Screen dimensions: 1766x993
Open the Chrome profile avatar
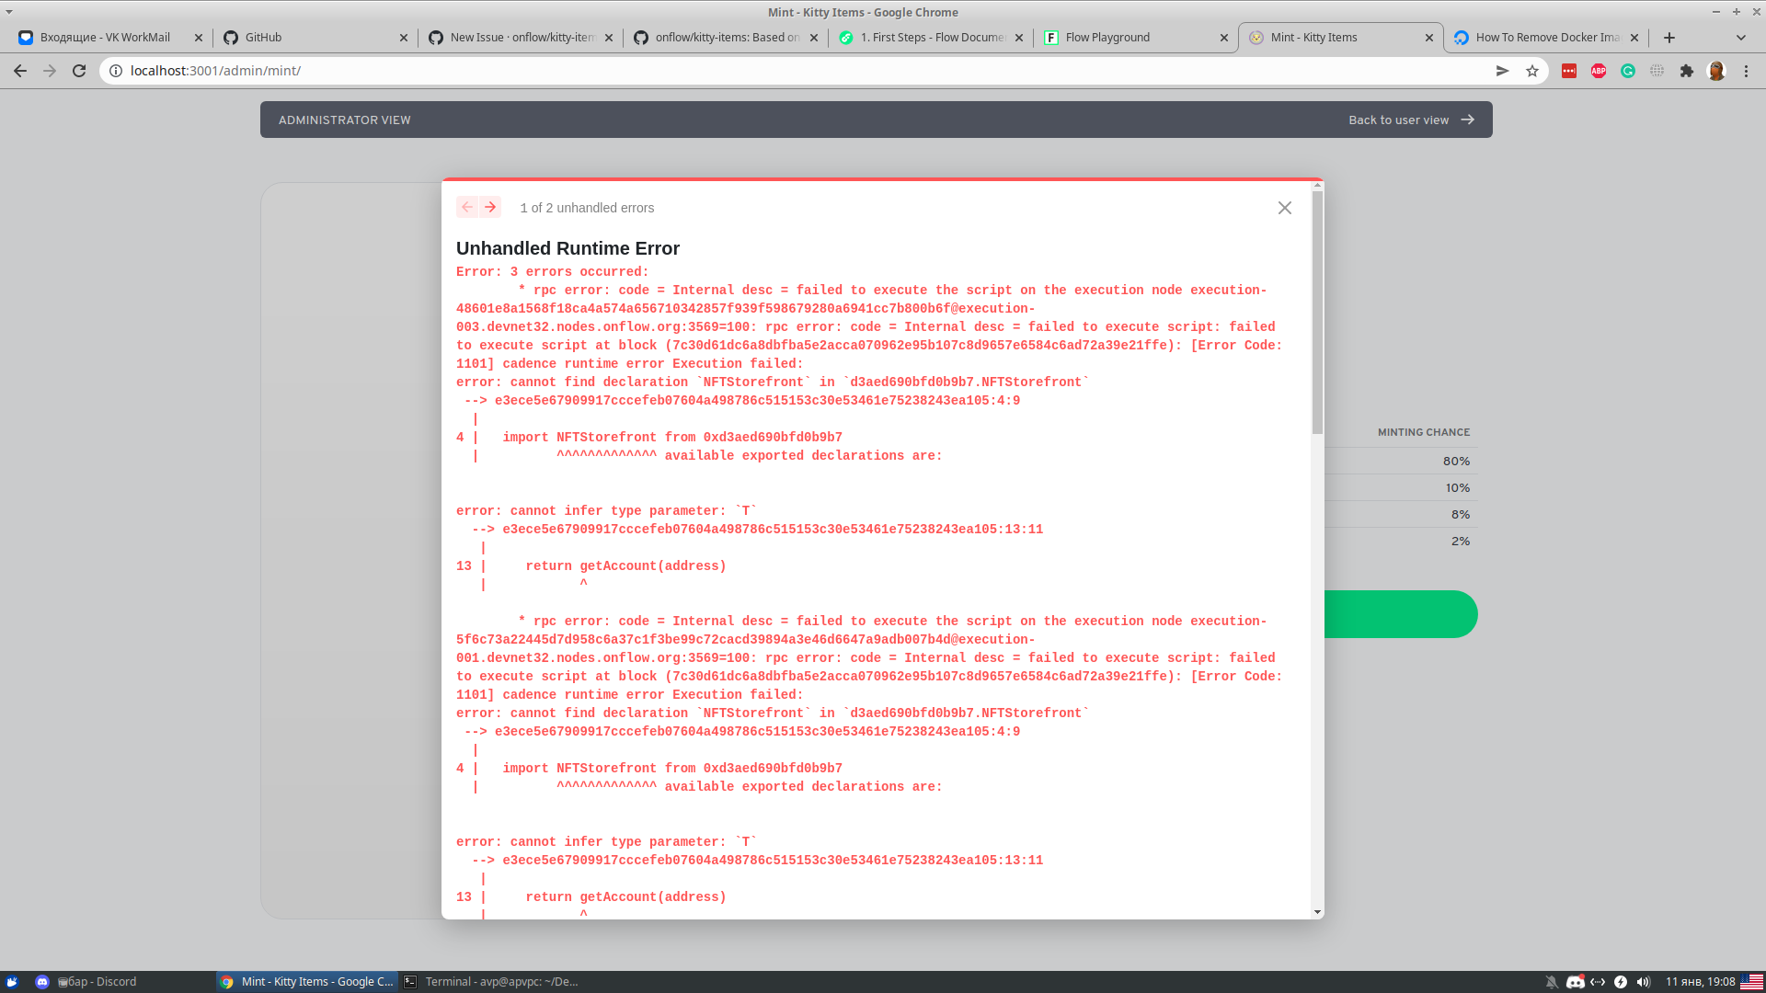(x=1717, y=70)
